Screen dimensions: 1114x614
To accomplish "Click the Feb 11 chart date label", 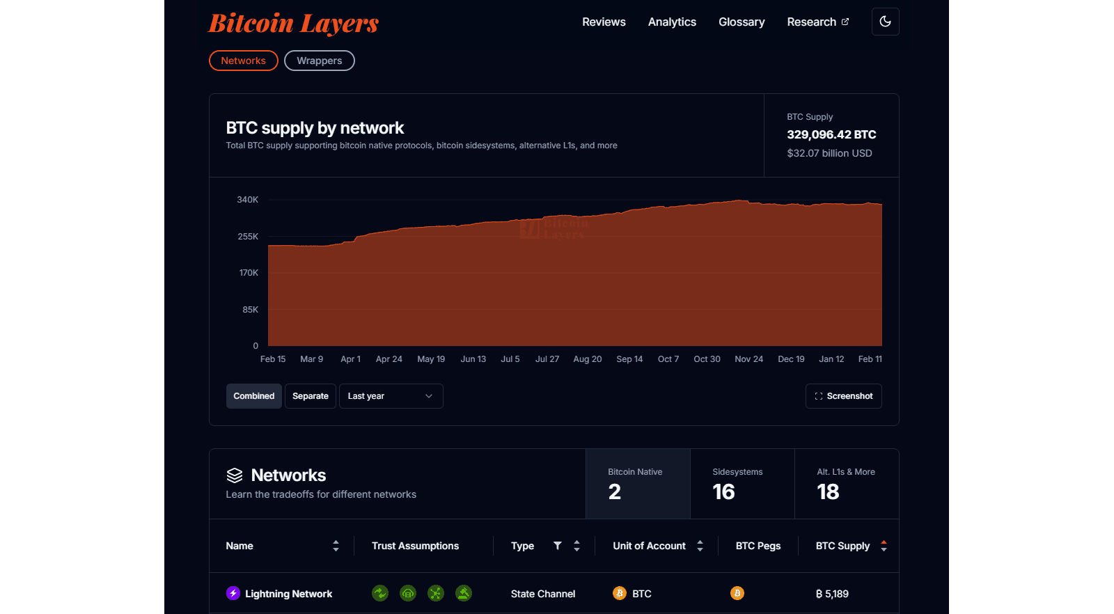I will click(x=870, y=359).
